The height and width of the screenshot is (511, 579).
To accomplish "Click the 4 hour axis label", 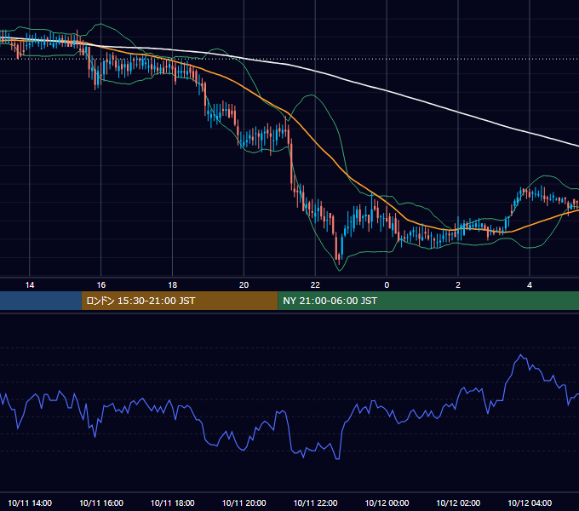I will pyautogui.click(x=530, y=285).
